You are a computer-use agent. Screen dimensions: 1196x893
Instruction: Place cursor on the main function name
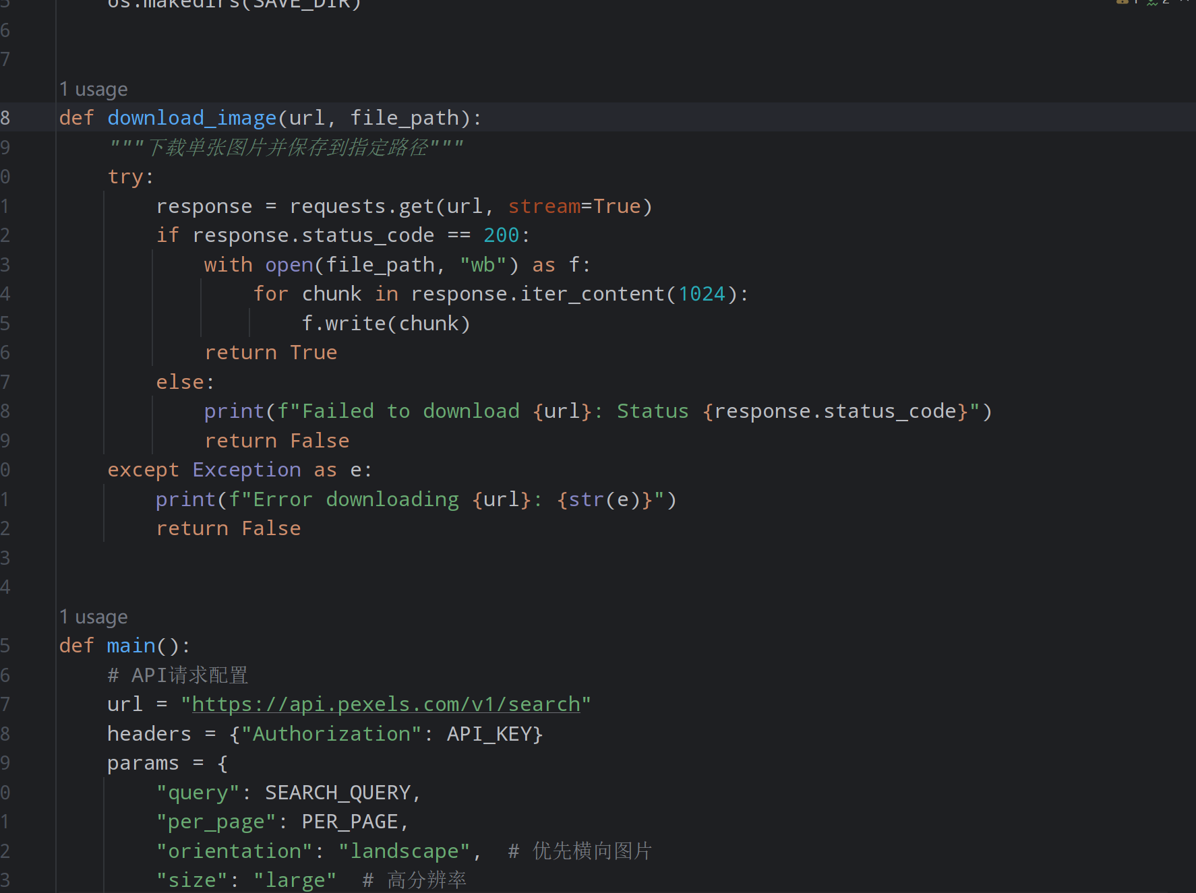click(131, 645)
